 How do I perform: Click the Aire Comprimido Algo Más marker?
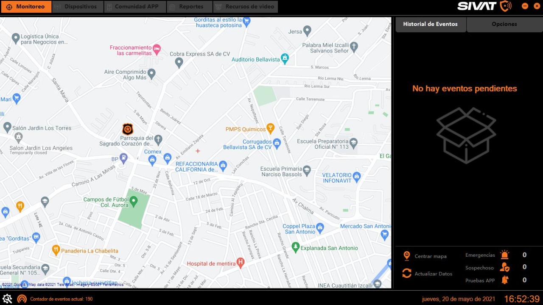(x=151, y=74)
